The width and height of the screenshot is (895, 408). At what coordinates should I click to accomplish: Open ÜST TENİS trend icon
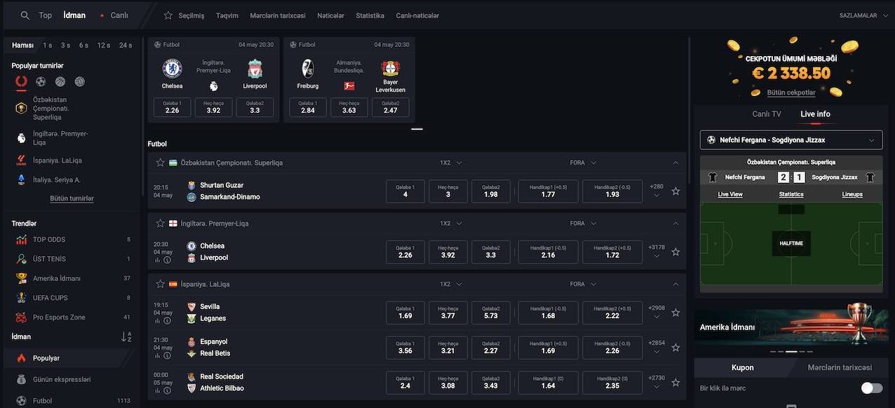point(21,259)
